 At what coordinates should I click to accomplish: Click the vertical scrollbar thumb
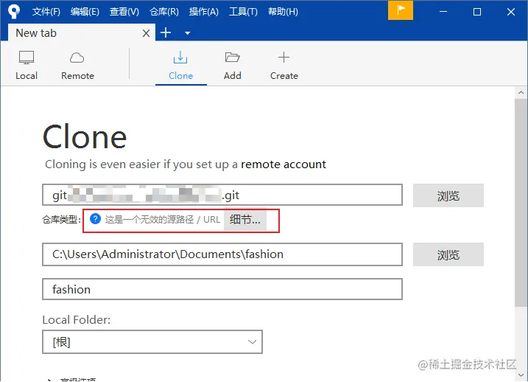click(521, 202)
